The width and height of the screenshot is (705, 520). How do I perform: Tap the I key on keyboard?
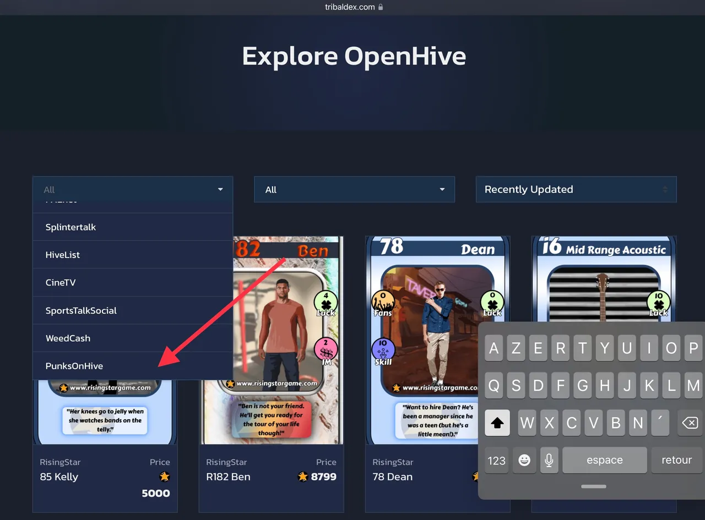pos(649,348)
